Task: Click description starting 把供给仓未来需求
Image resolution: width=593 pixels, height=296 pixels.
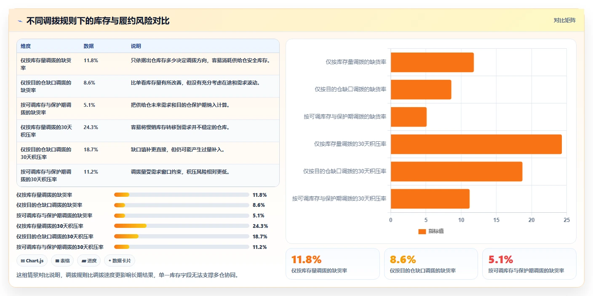Action: coord(180,105)
